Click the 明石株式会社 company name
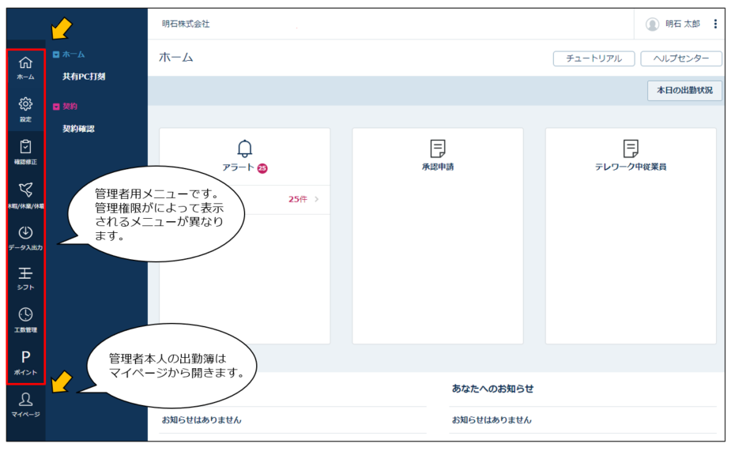Image resolution: width=731 pixels, height=451 pixels. point(186,24)
